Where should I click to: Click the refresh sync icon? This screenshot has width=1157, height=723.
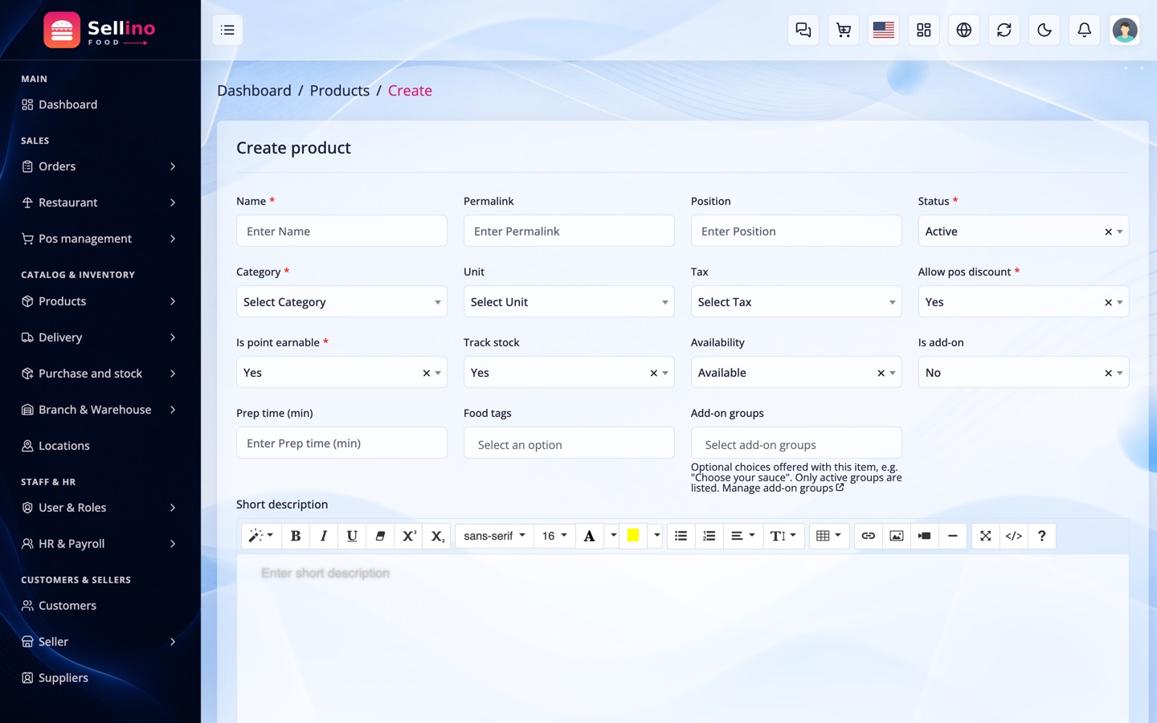tap(1004, 30)
